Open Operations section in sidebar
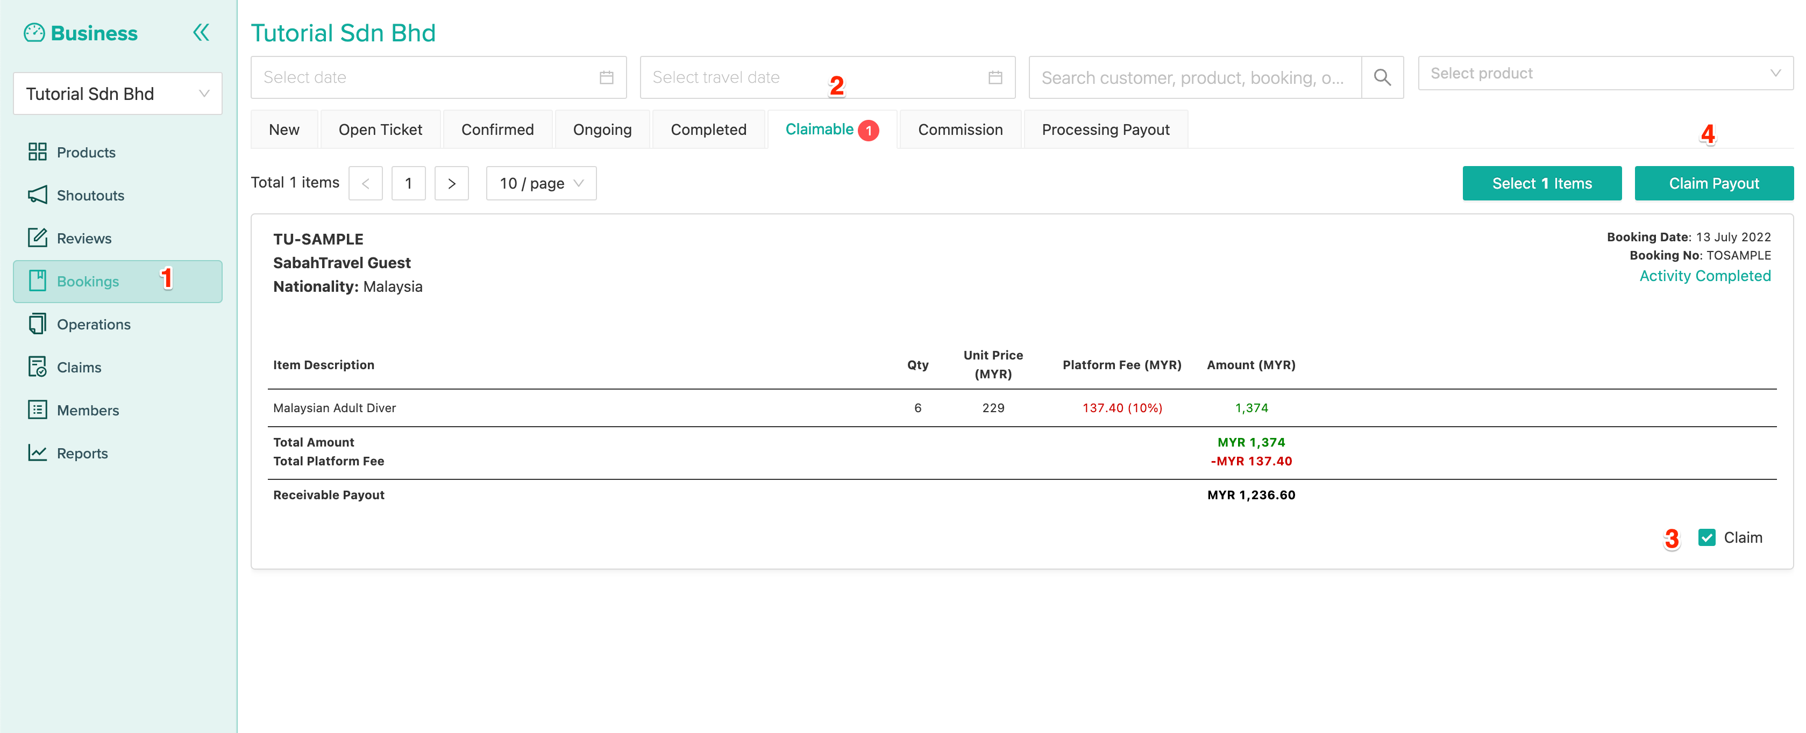Image resolution: width=1806 pixels, height=733 pixels. 93,325
